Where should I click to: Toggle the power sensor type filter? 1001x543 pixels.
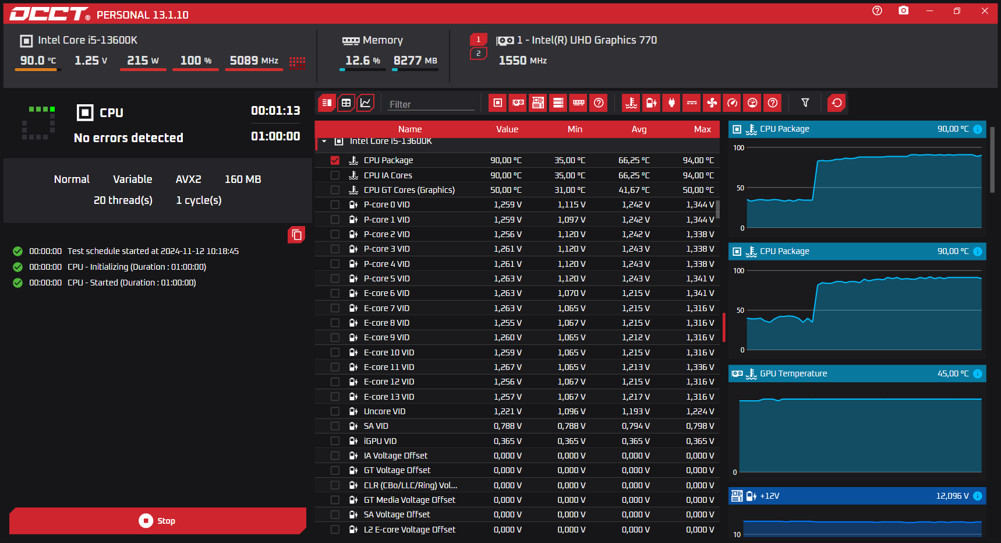671,103
